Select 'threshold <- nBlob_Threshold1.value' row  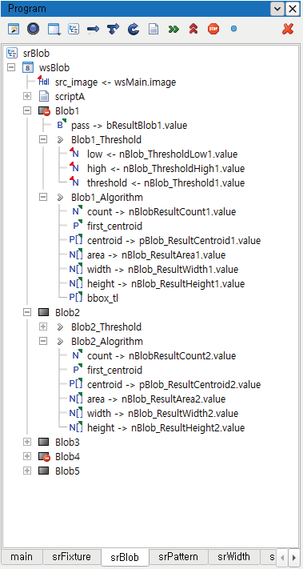tap(165, 183)
